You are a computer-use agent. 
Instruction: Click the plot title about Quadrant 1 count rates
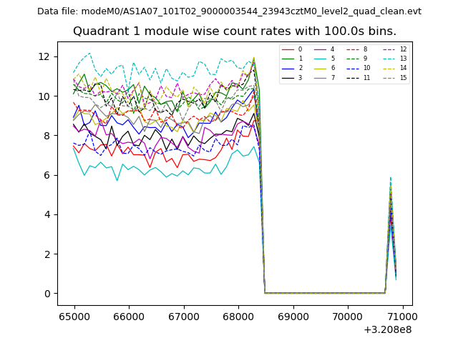(x=235, y=31)
